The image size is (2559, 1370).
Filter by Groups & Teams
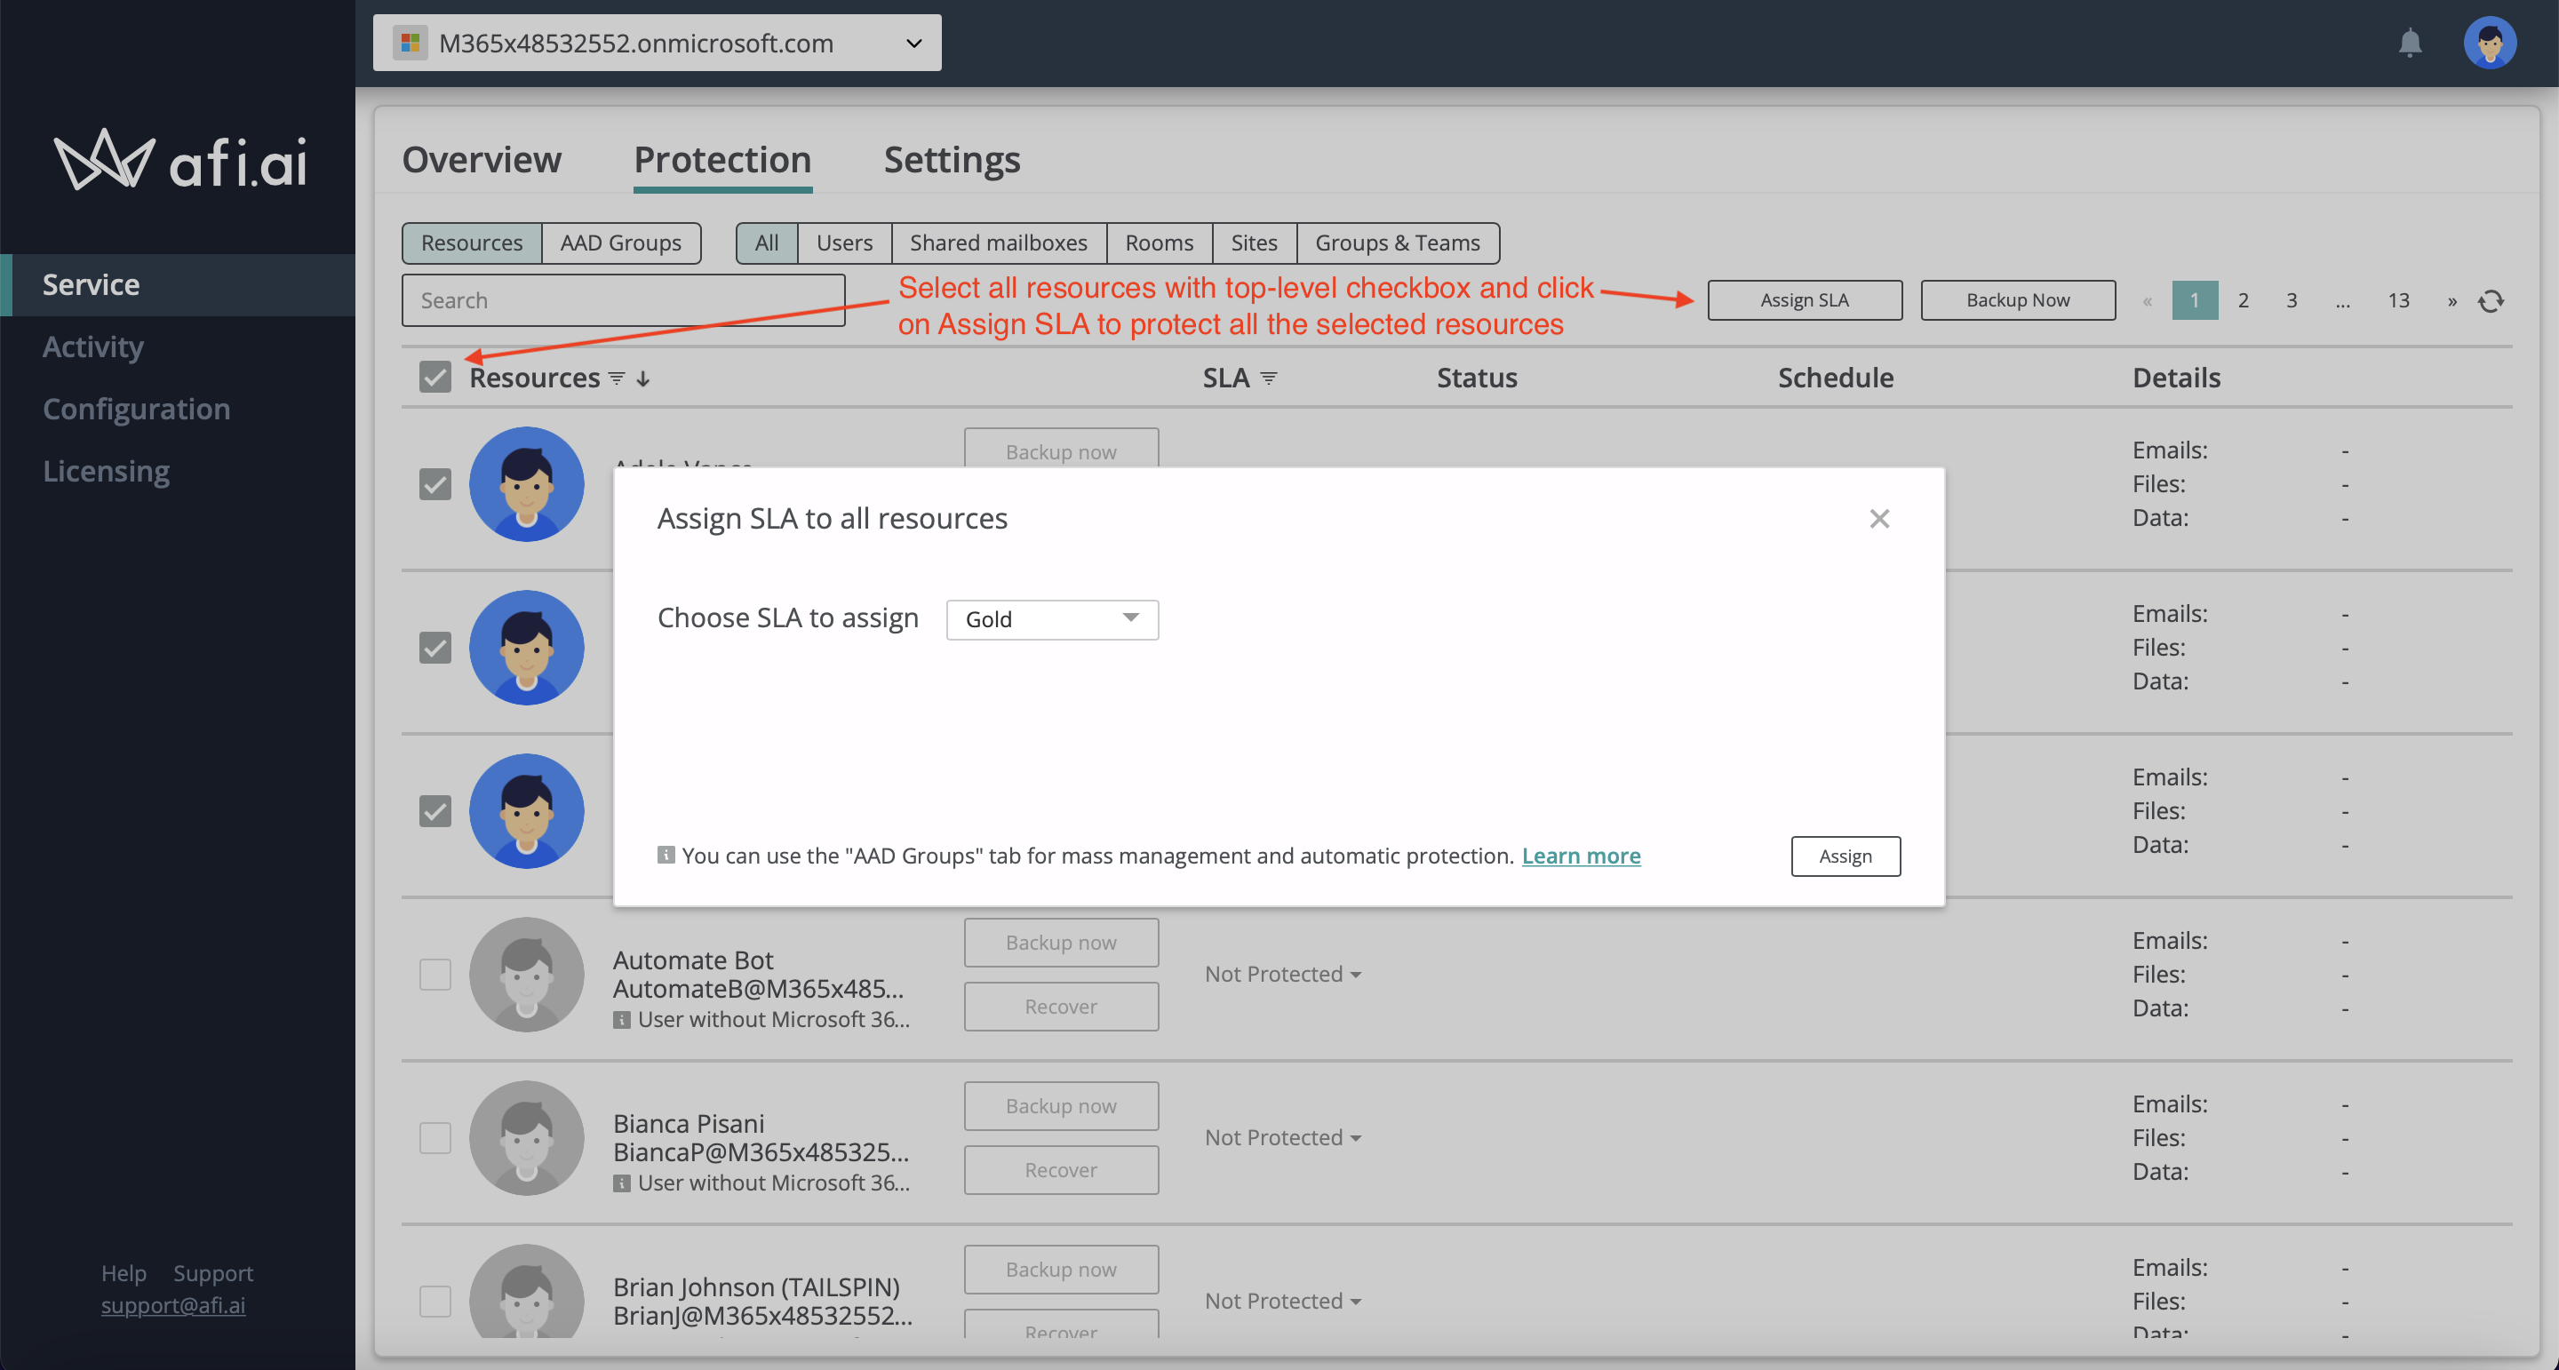(1398, 243)
